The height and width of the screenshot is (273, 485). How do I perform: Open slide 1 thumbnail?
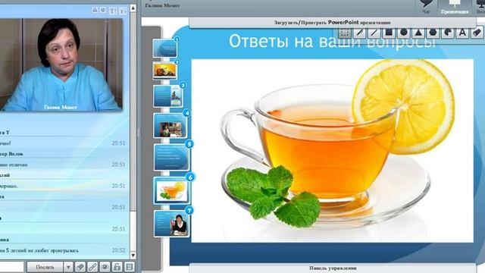[x=165, y=48]
